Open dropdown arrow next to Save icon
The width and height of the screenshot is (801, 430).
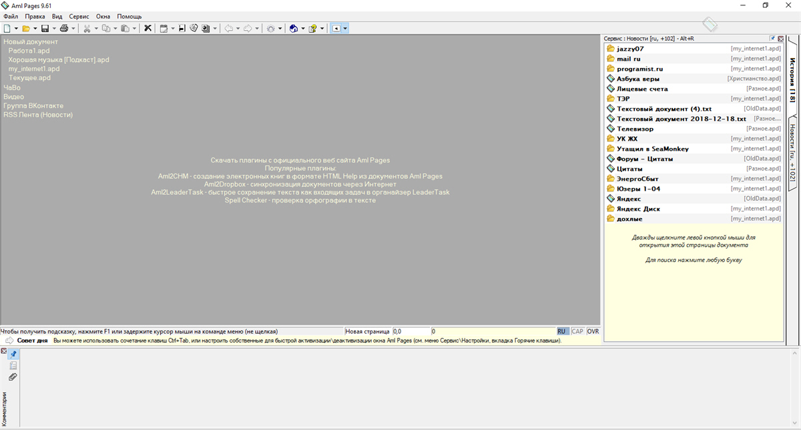(54, 29)
